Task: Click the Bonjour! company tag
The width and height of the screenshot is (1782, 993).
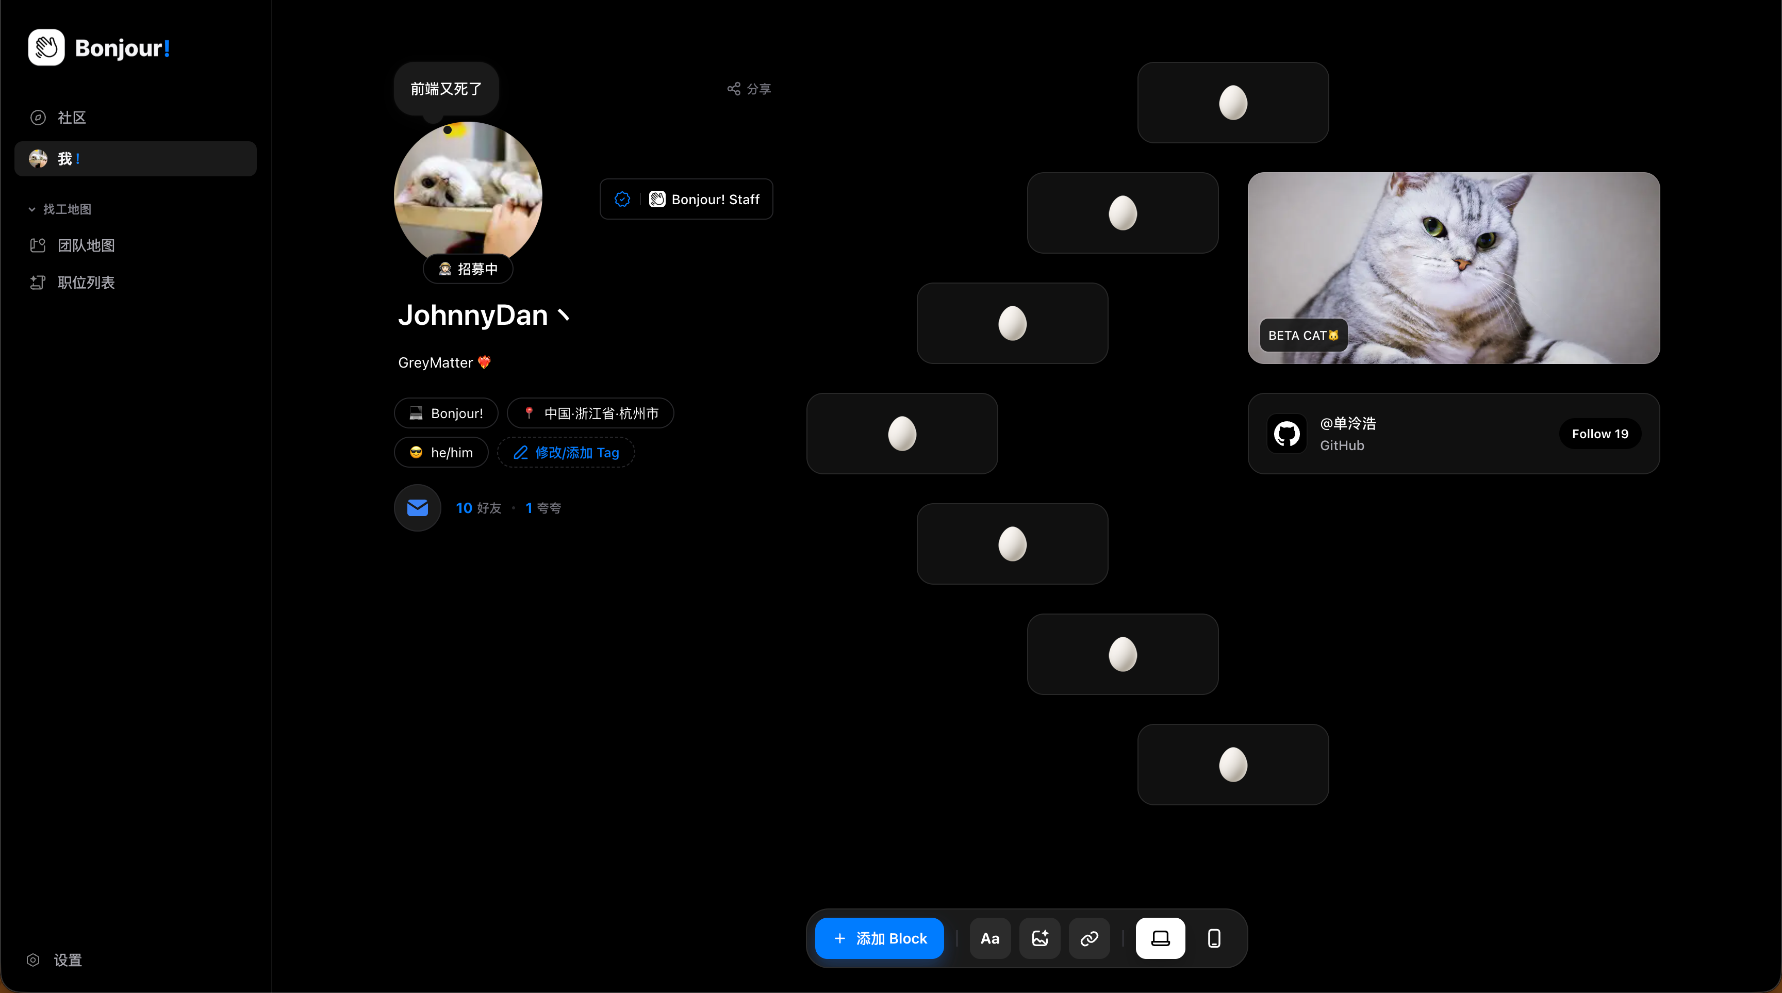Action: pyautogui.click(x=446, y=413)
